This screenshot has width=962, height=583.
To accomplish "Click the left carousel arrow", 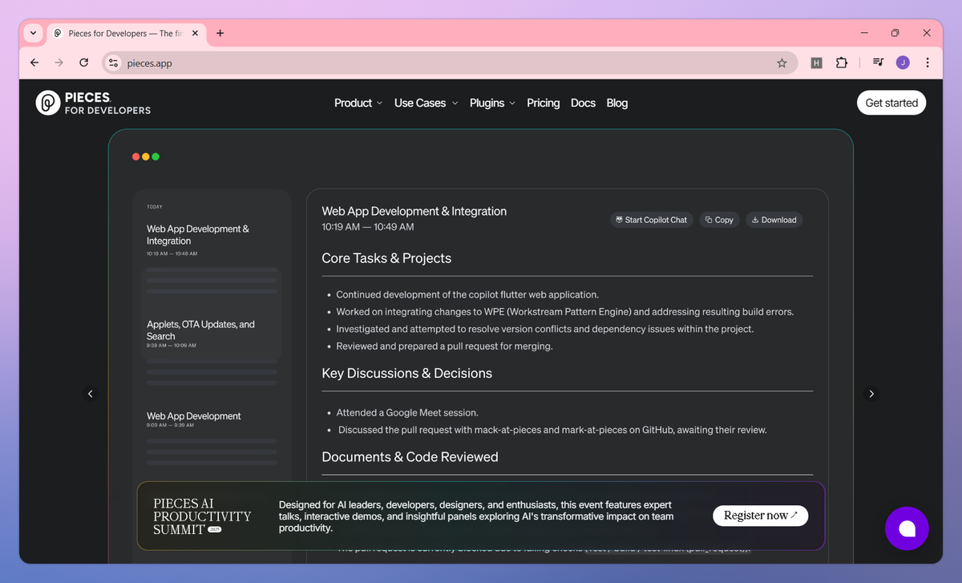I will point(90,394).
